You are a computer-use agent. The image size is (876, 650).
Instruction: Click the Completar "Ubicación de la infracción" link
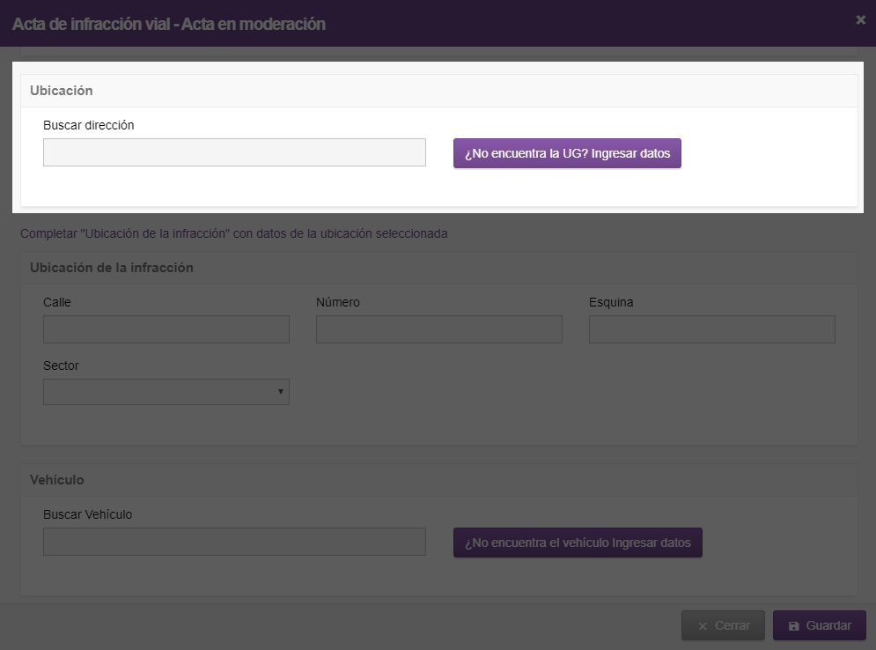point(233,233)
